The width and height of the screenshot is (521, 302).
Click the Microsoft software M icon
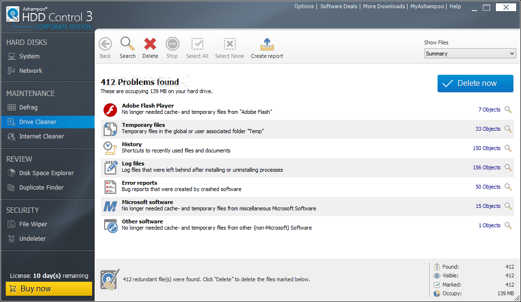click(110, 206)
